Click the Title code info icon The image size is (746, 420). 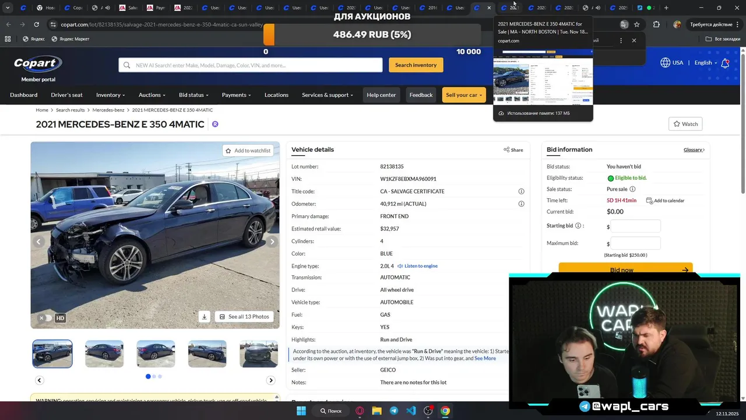521,191
